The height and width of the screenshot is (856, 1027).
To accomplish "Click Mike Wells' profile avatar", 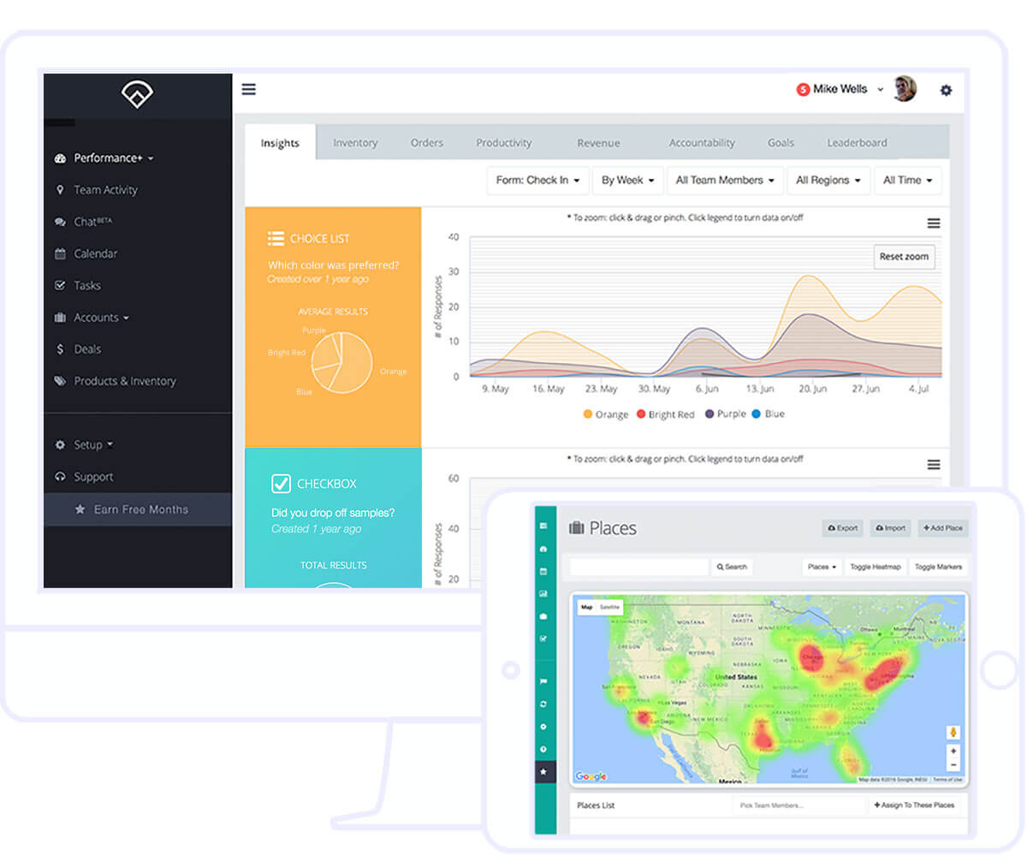I will click(905, 89).
